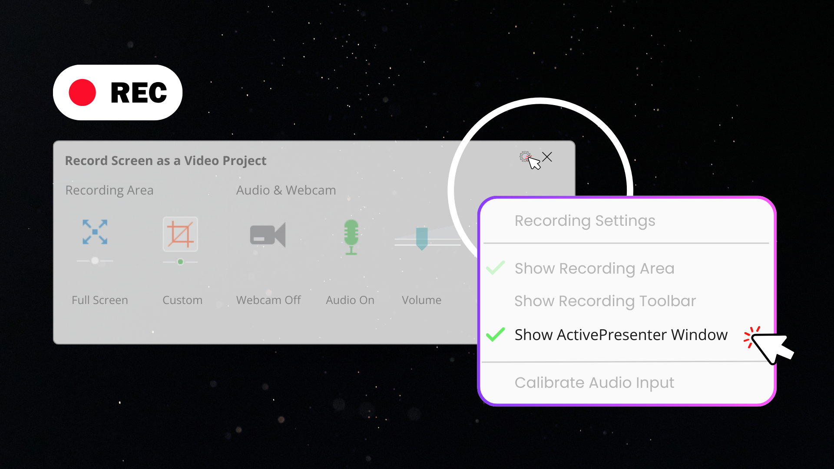The width and height of the screenshot is (834, 469).
Task: Choose the Custom crop area icon
Action: (180, 234)
